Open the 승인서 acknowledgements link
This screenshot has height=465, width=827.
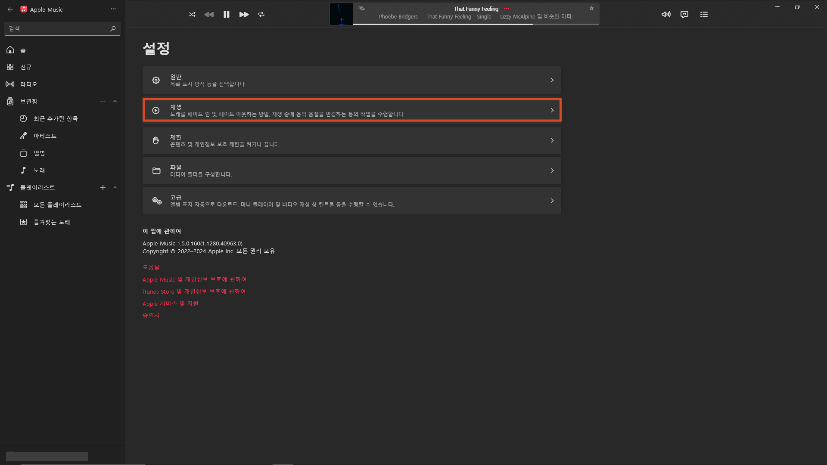pyautogui.click(x=151, y=315)
